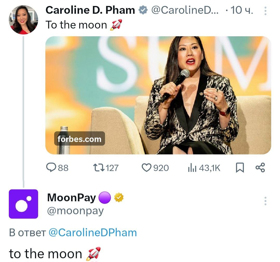Image resolution: width=280 pixels, height=262 pixels.
Task: Click the post timestamp 10 ч.
Action: pyautogui.click(x=241, y=10)
